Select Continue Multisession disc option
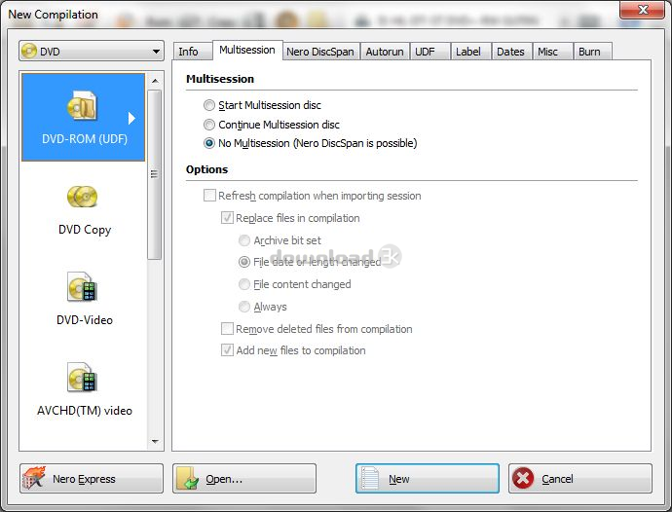The height and width of the screenshot is (512, 672). [209, 125]
